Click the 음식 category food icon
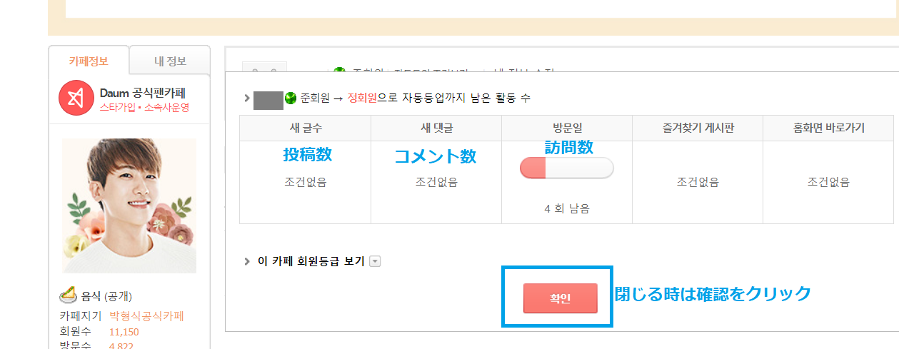The height and width of the screenshot is (349, 899). pos(68,295)
